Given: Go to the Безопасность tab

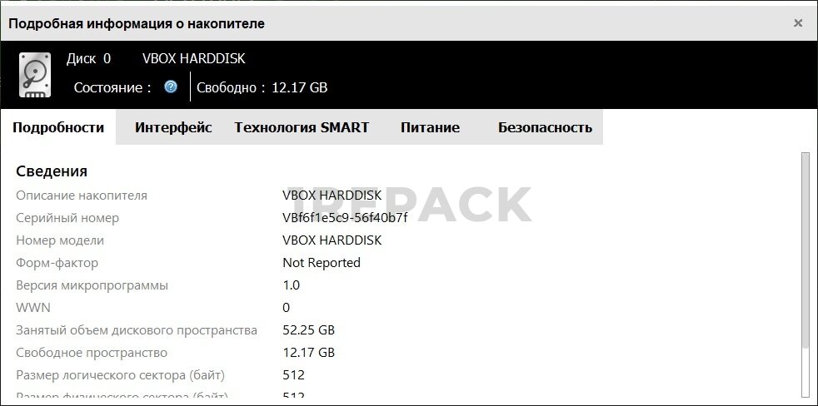Looking at the screenshot, I should (x=545, y=127).
